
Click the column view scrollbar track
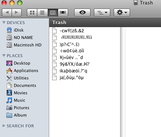(123, 82)
